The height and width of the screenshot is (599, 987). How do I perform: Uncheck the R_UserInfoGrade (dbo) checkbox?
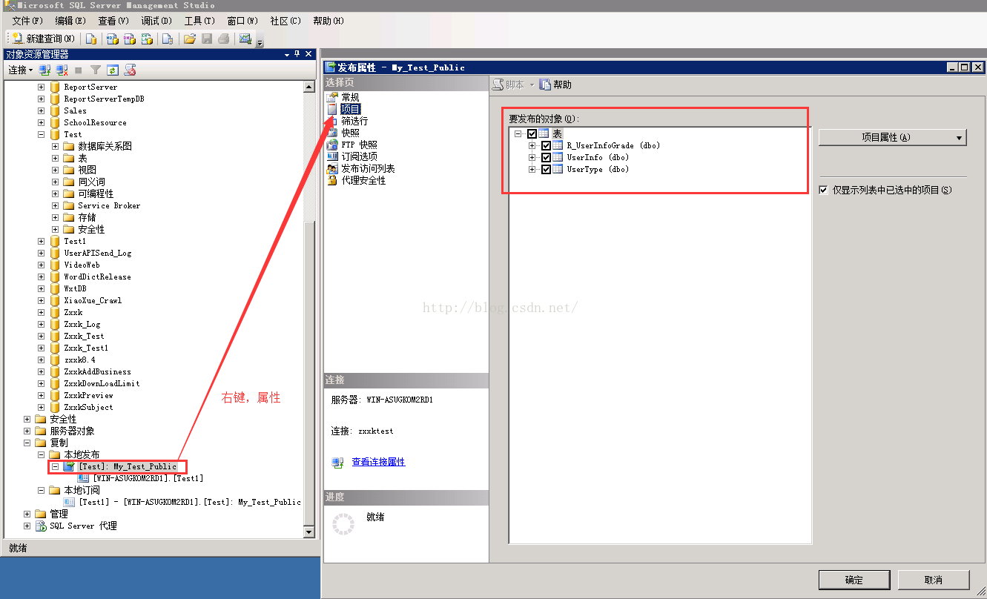547,146
